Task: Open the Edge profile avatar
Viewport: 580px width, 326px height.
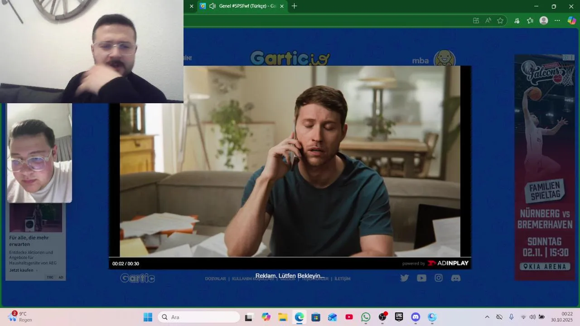Action: (544, 20)
